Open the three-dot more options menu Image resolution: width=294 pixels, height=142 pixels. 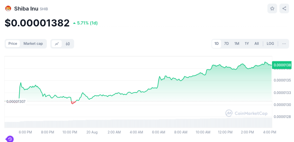coord(284,44)
